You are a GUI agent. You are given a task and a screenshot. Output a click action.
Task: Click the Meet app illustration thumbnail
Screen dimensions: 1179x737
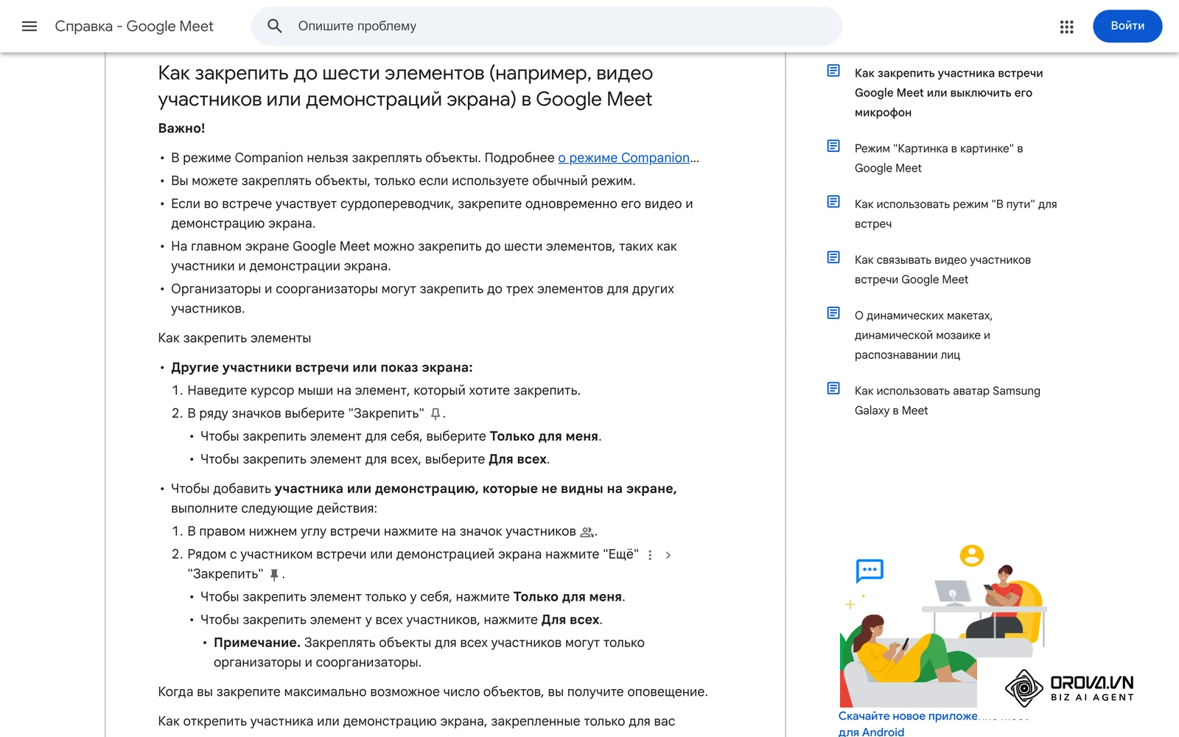click(x=943, y=625)
